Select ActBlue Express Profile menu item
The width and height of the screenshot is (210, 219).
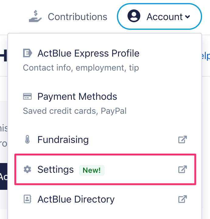(x=105, y=60)
